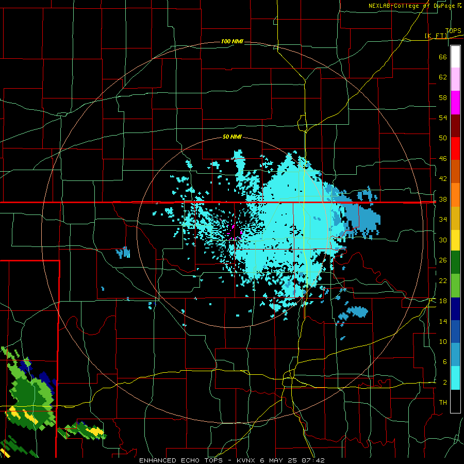The height and width of the screenshot is (464, 464).
Task: Click the "6 MAY 25" date stamp
Action: point(279,460)
